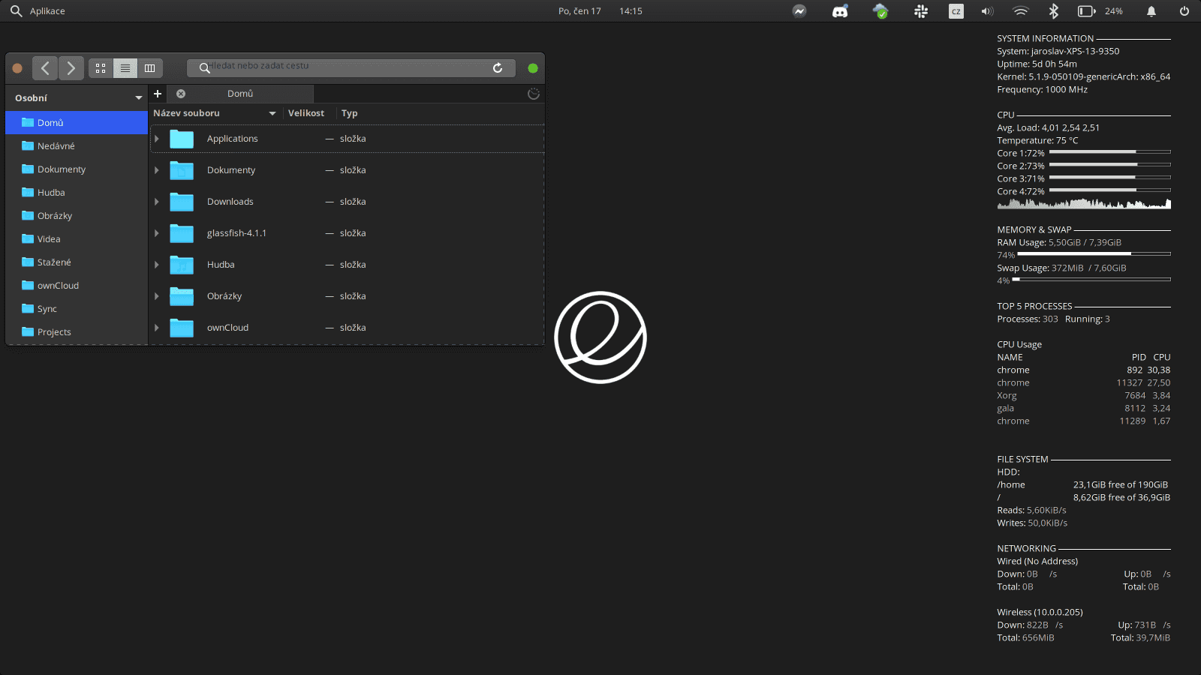Open closed tabs history icon
1201x675 pixels.
(x=534, y=94)
